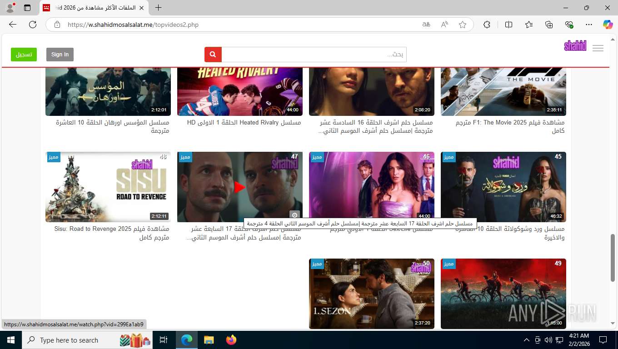Click مسلسل ورد وشوكولاتة title link

point(510,233)
